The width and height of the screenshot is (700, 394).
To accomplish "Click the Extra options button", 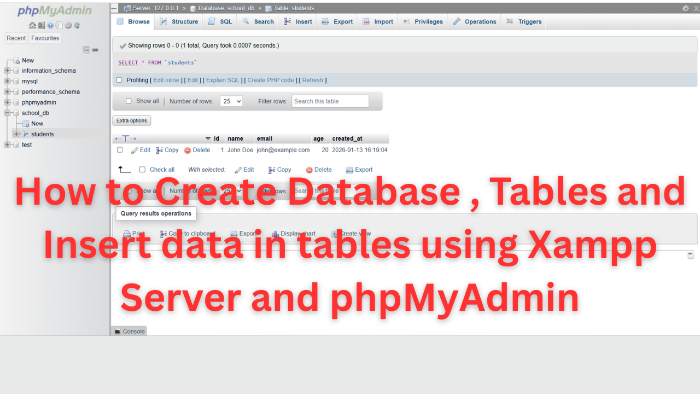I will pyautogui.click(x=131, y=120).
